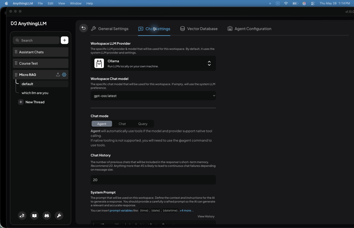Click the magnifier icon in the search box
Image resolution: width=354 pixels, height=228 pixels.
coord(17,40)
